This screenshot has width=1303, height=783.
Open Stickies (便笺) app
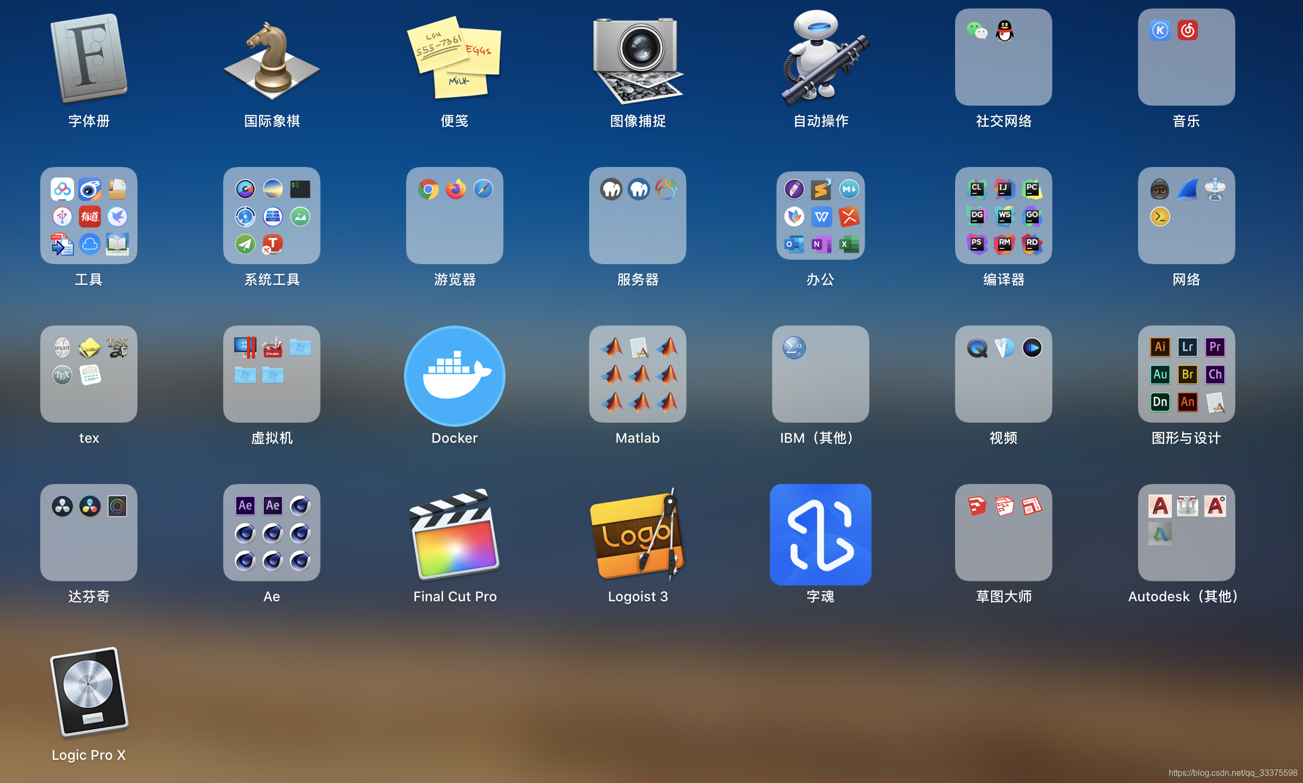tap(454, 57)
